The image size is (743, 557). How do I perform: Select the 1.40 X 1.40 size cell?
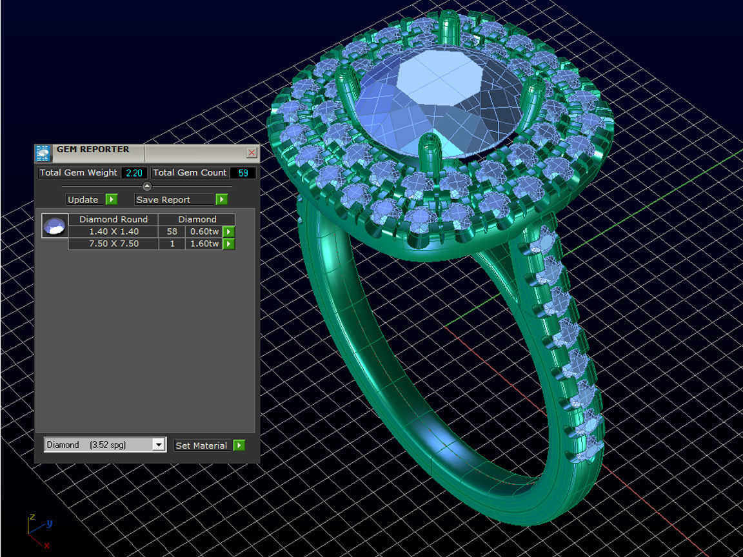[114, 231]
